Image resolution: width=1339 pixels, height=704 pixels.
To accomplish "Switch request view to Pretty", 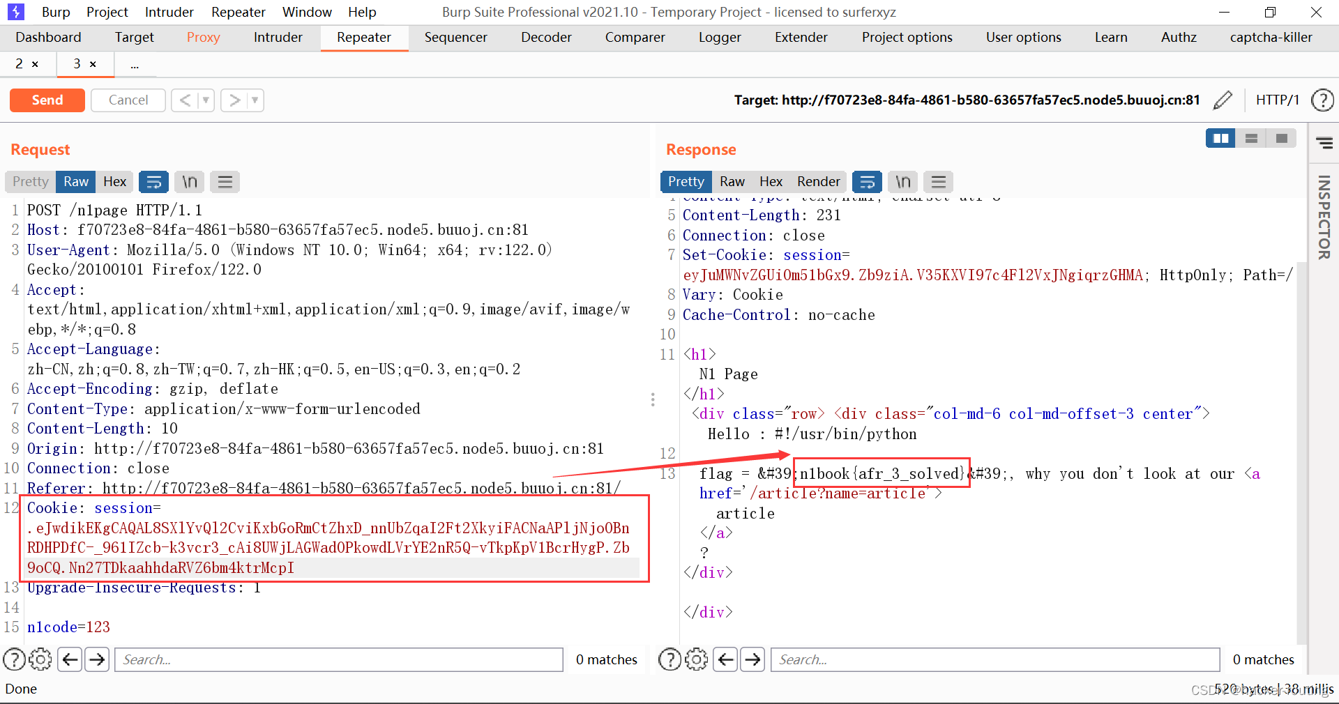I will click(31, 182).
